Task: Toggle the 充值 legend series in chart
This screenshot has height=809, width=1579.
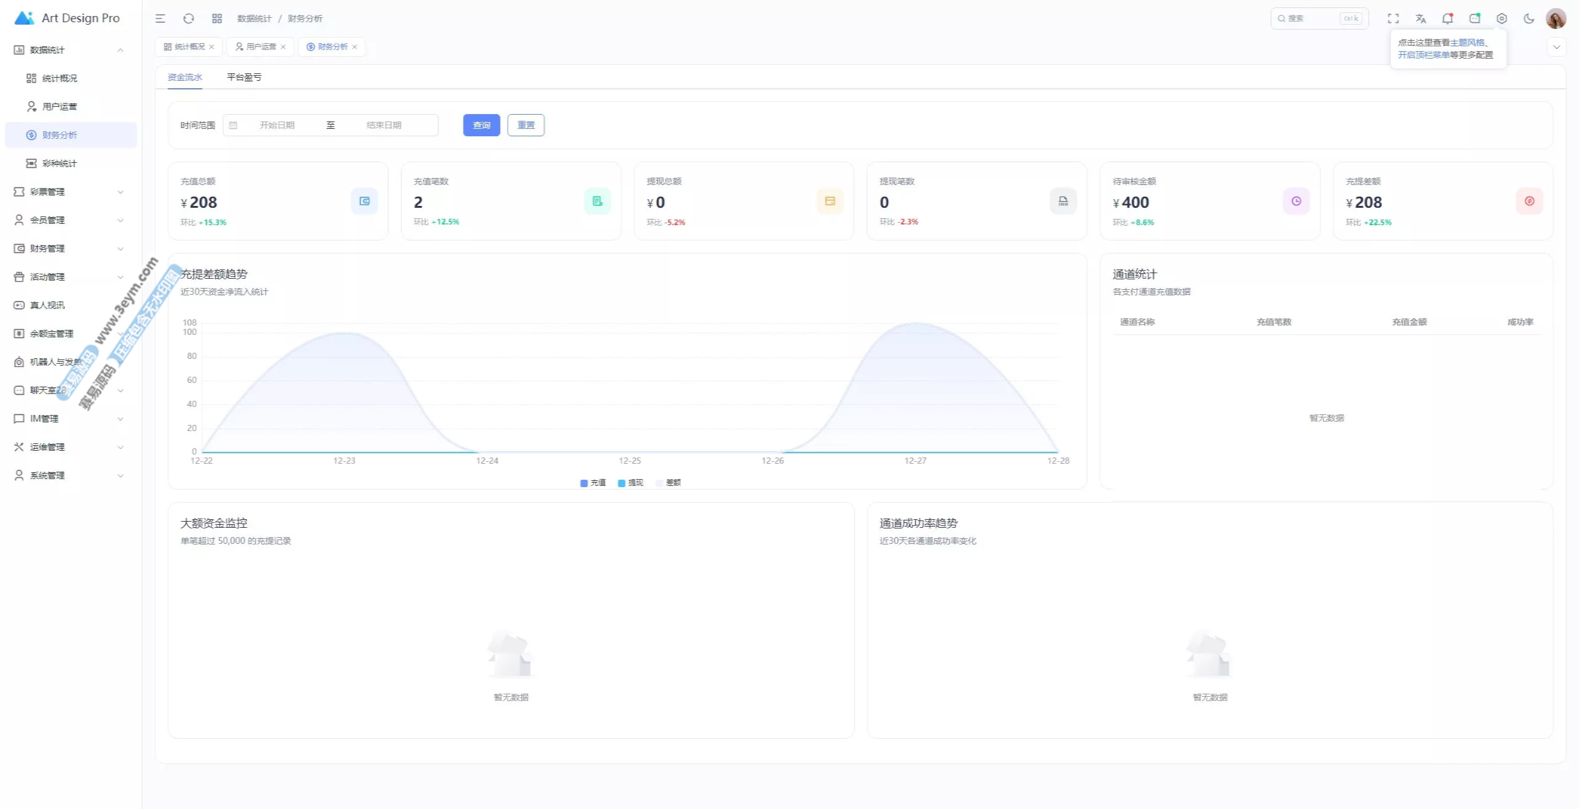Action: coord(593,483)
